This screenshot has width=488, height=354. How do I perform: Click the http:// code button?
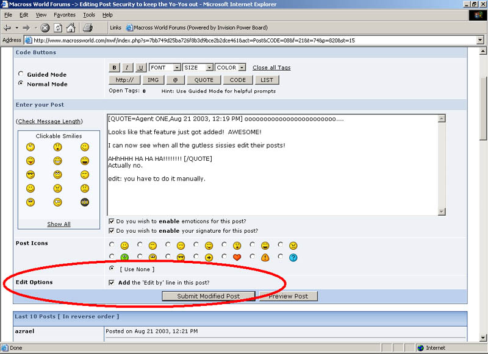coord(124,80)
